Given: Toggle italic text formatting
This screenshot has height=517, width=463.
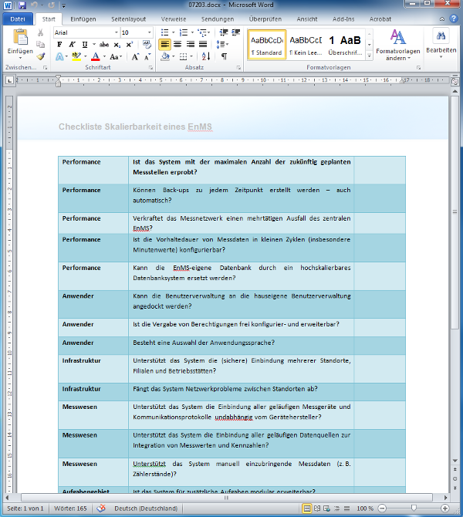Looking at the screenshot, I should pos(72,44).
